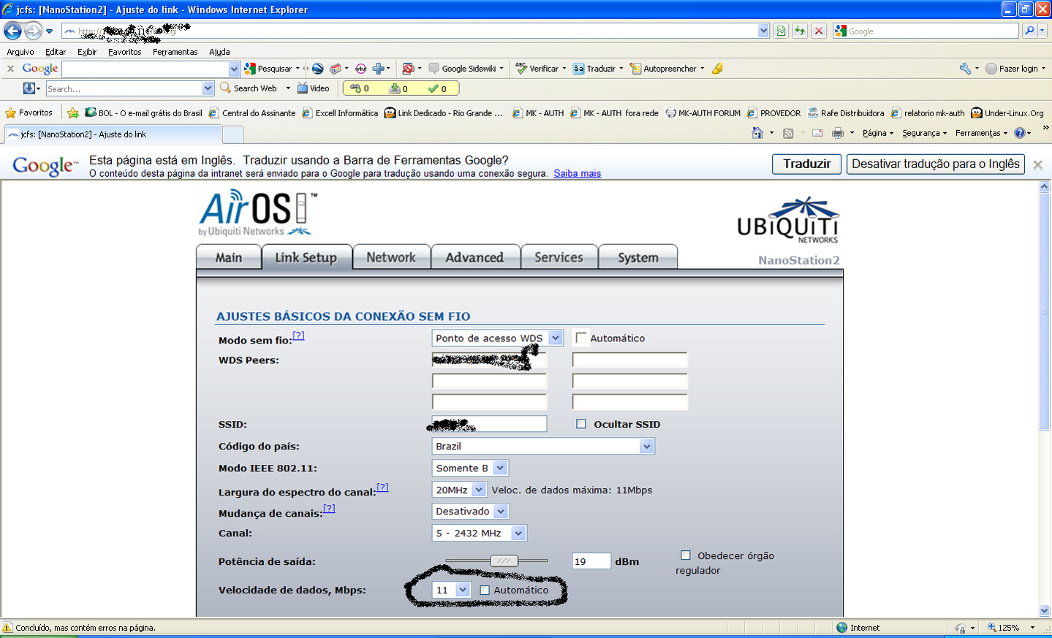1052x638 pixels.
Task: Open the Favoritos menu
Action: [x=125, y=52]
